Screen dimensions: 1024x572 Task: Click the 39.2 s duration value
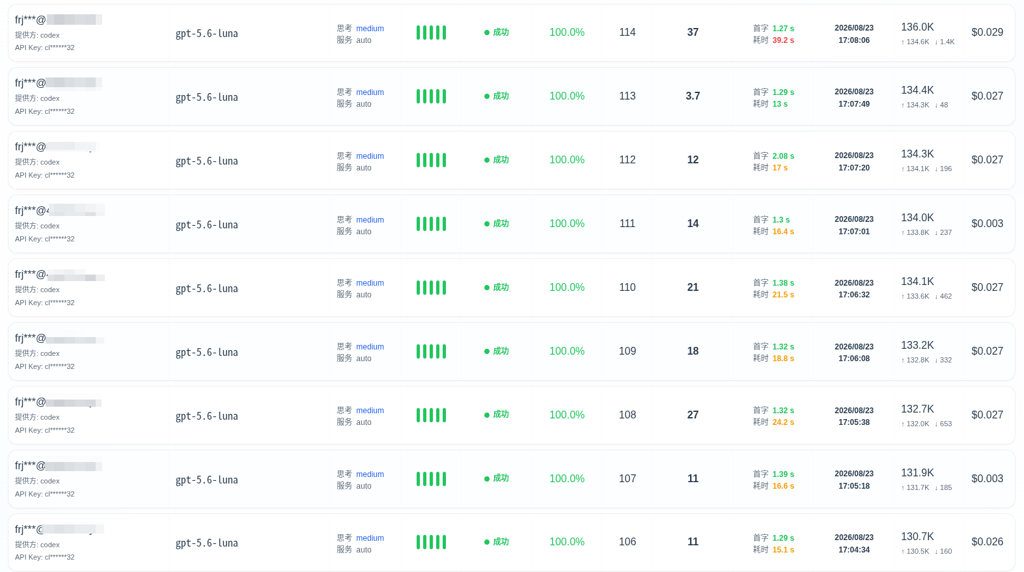[783, 40]
